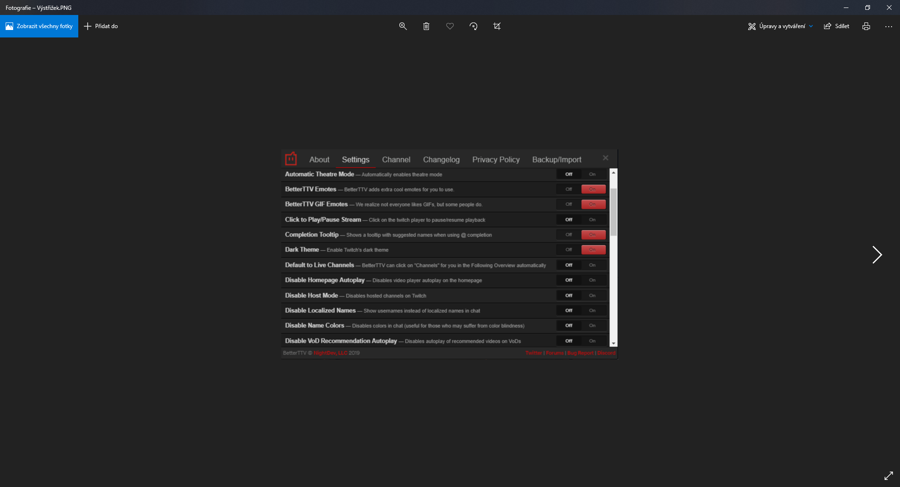The width and height of the screenshot is (900, 487).
Task: Click the print icon
Action: pos(866,26)
